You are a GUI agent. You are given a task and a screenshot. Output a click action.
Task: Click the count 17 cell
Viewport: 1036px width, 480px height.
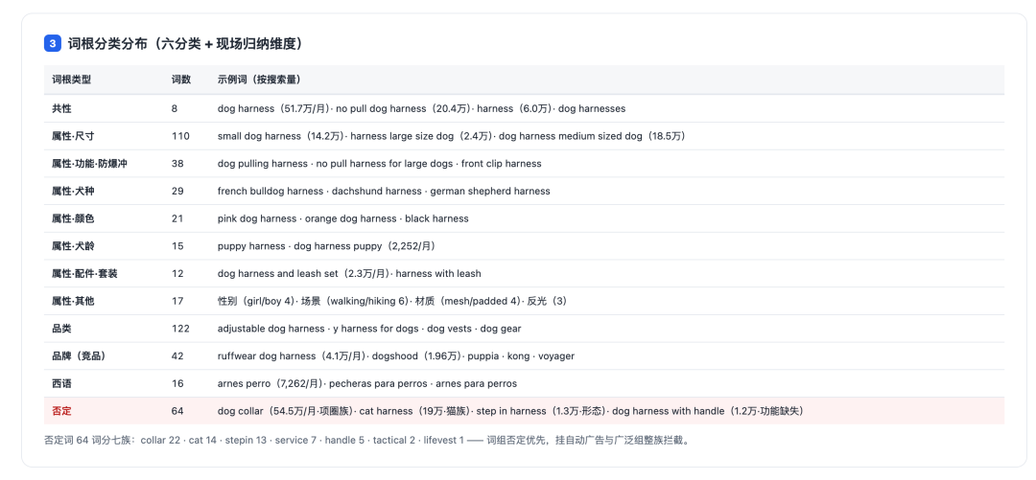(x=177, y=301)
